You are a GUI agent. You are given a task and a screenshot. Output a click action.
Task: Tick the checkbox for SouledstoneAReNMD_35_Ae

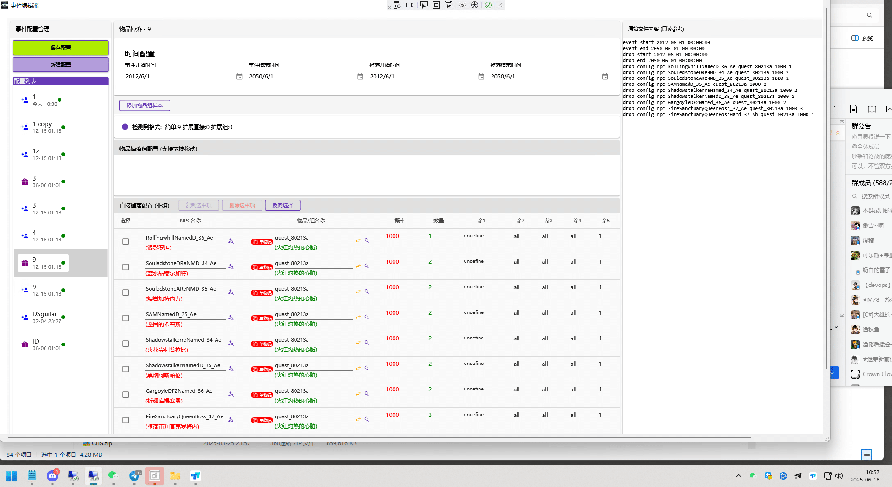[125, 292]
